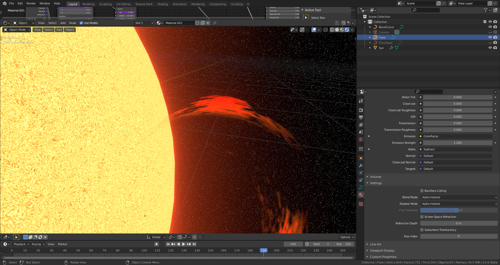
Task: Open the Object Constraints properties tab
Action: coord(361,180)
